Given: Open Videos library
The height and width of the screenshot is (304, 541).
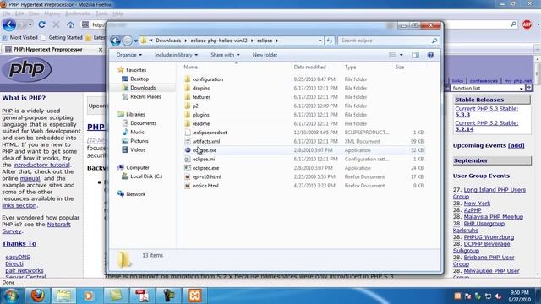Looking at the screenshot, I should [138, 150].
